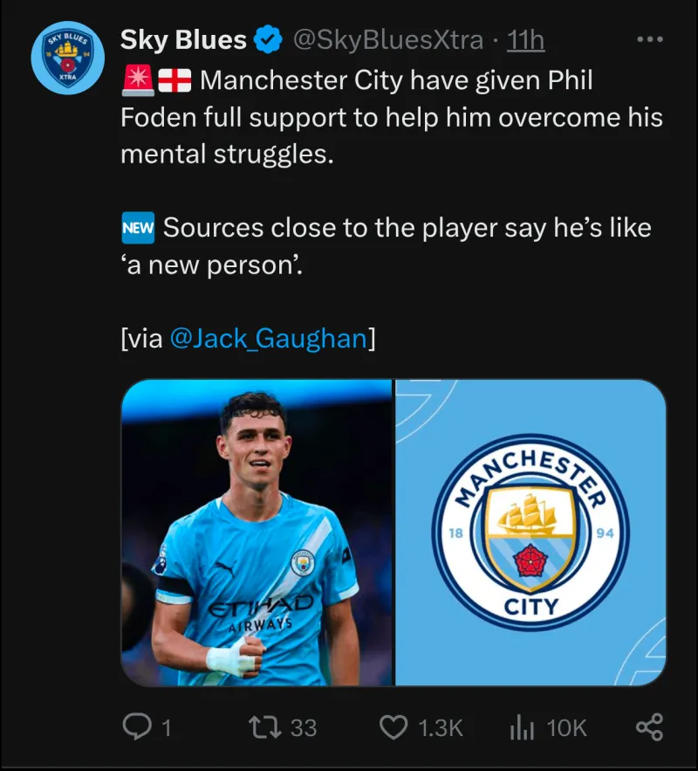Image resolution: width=698 pixels, height=771 pixels.
Task: Click the red siren emoji
Action: pos(136,81)
